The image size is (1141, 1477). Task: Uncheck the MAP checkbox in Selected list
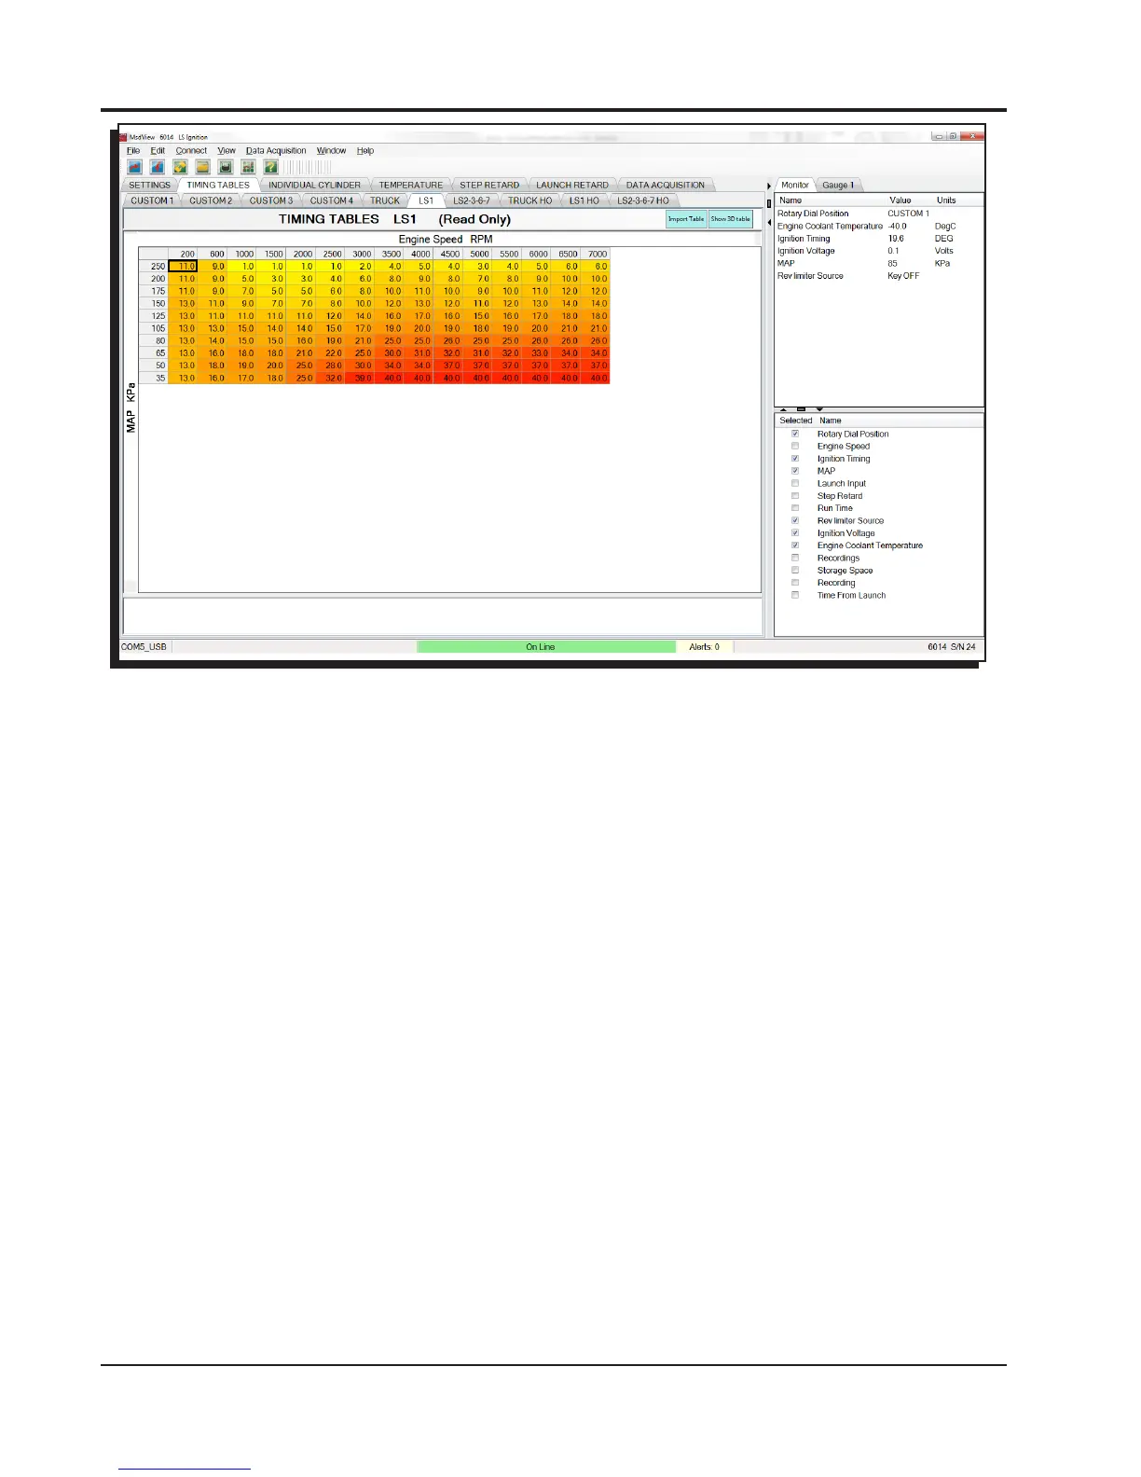pos(795,471)
